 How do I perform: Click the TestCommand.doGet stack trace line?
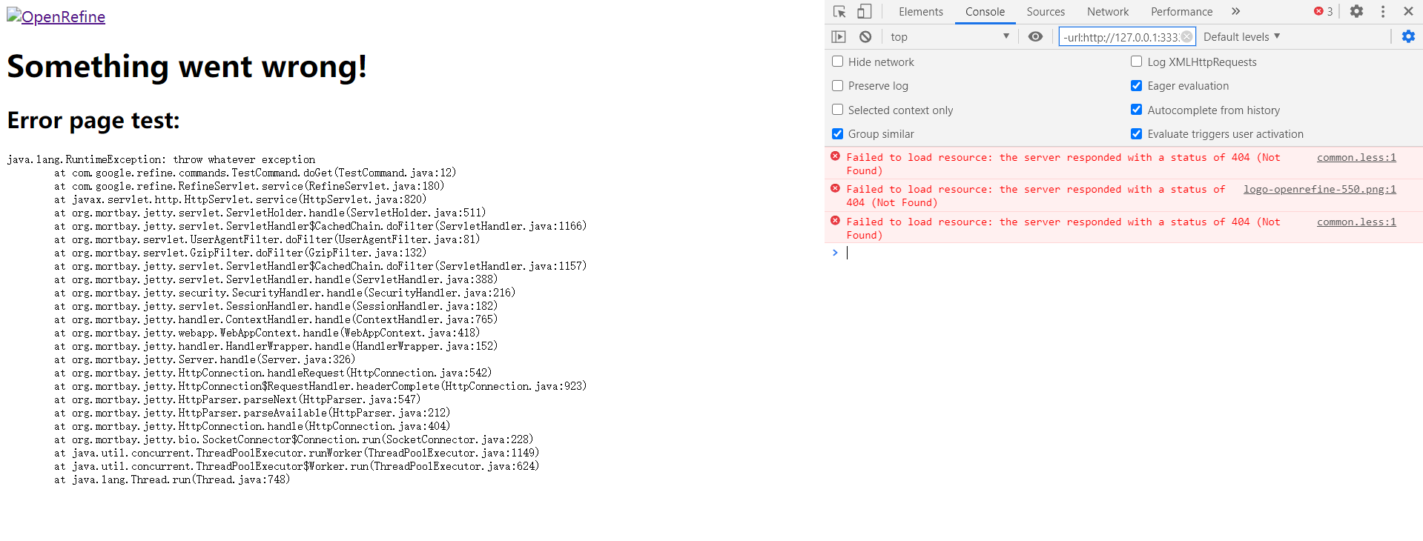[255, 173]
